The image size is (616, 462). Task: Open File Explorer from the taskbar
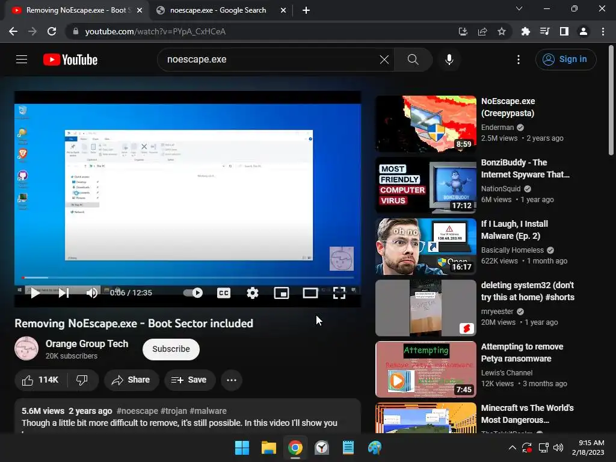[269, 448]
